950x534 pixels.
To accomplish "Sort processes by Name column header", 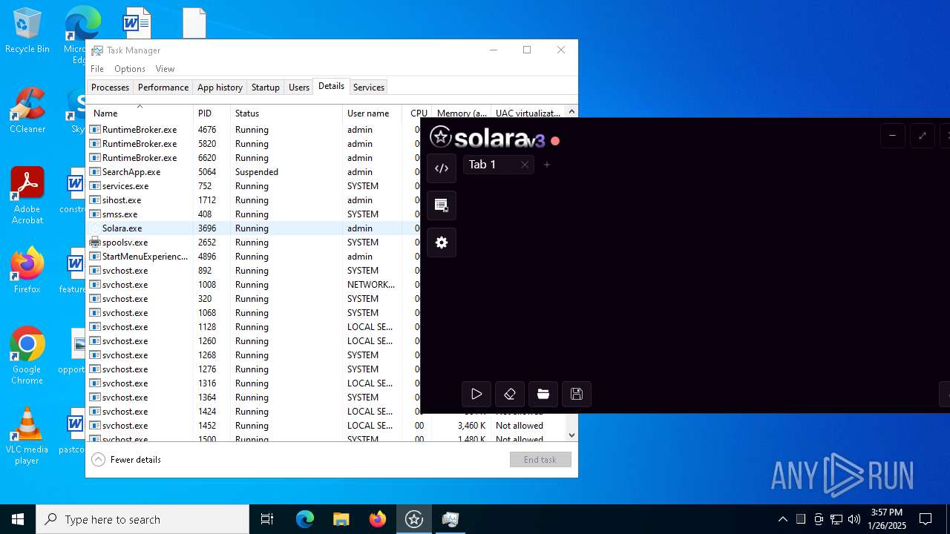I will [140, 113].
